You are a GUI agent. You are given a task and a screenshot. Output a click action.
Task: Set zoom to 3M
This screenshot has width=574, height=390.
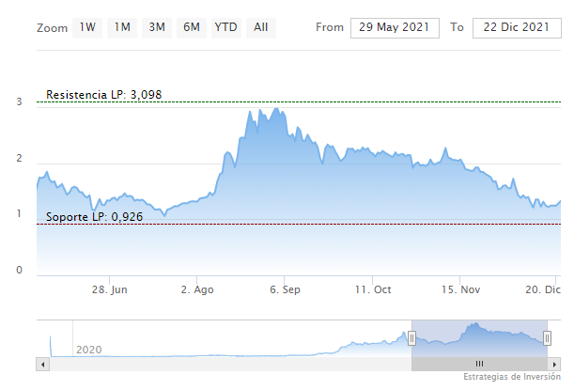coord(157,27)
